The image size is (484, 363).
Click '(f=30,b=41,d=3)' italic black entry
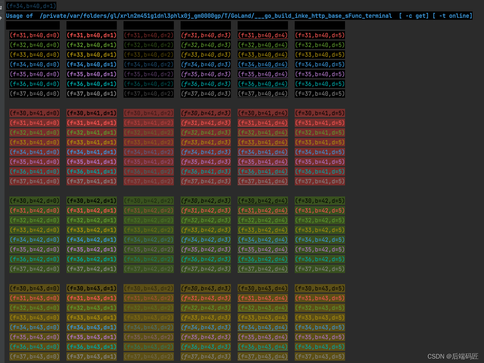tap(206, 113)
